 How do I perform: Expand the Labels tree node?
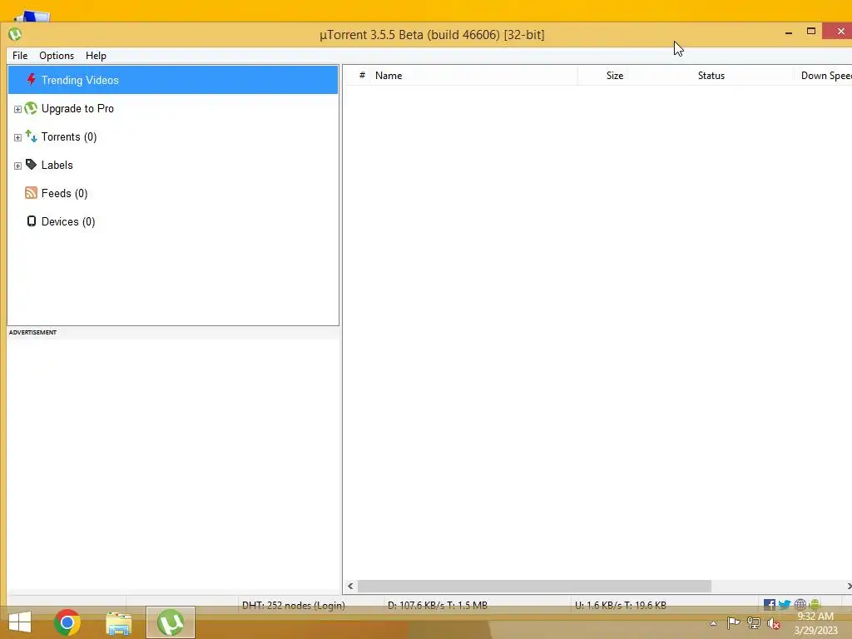click(17, 166)
